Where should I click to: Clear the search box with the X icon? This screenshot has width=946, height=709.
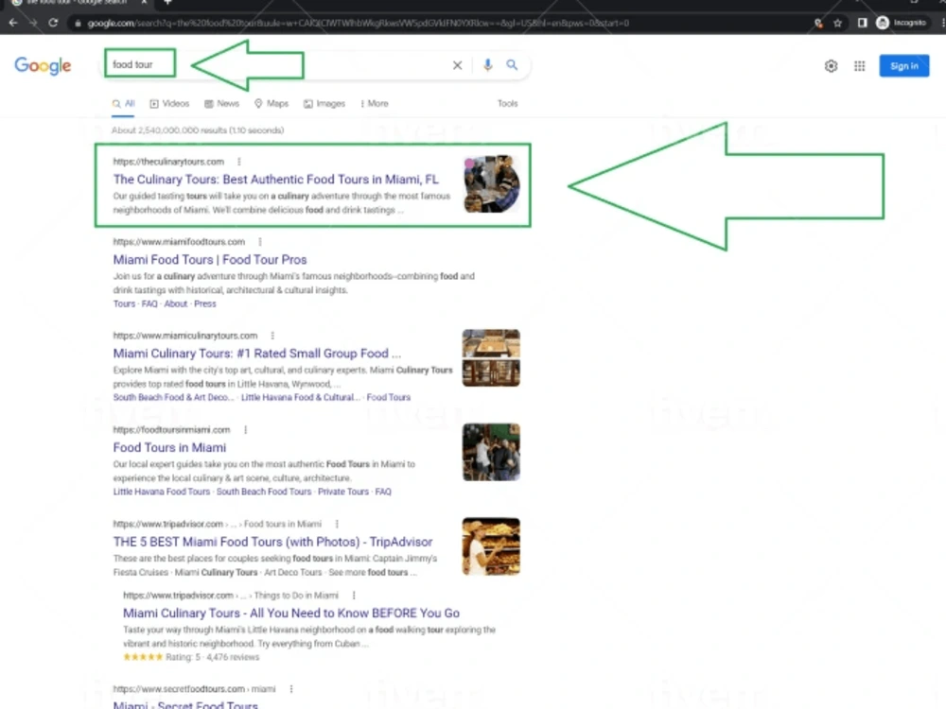pyautogui.click(x=457, y=65)
